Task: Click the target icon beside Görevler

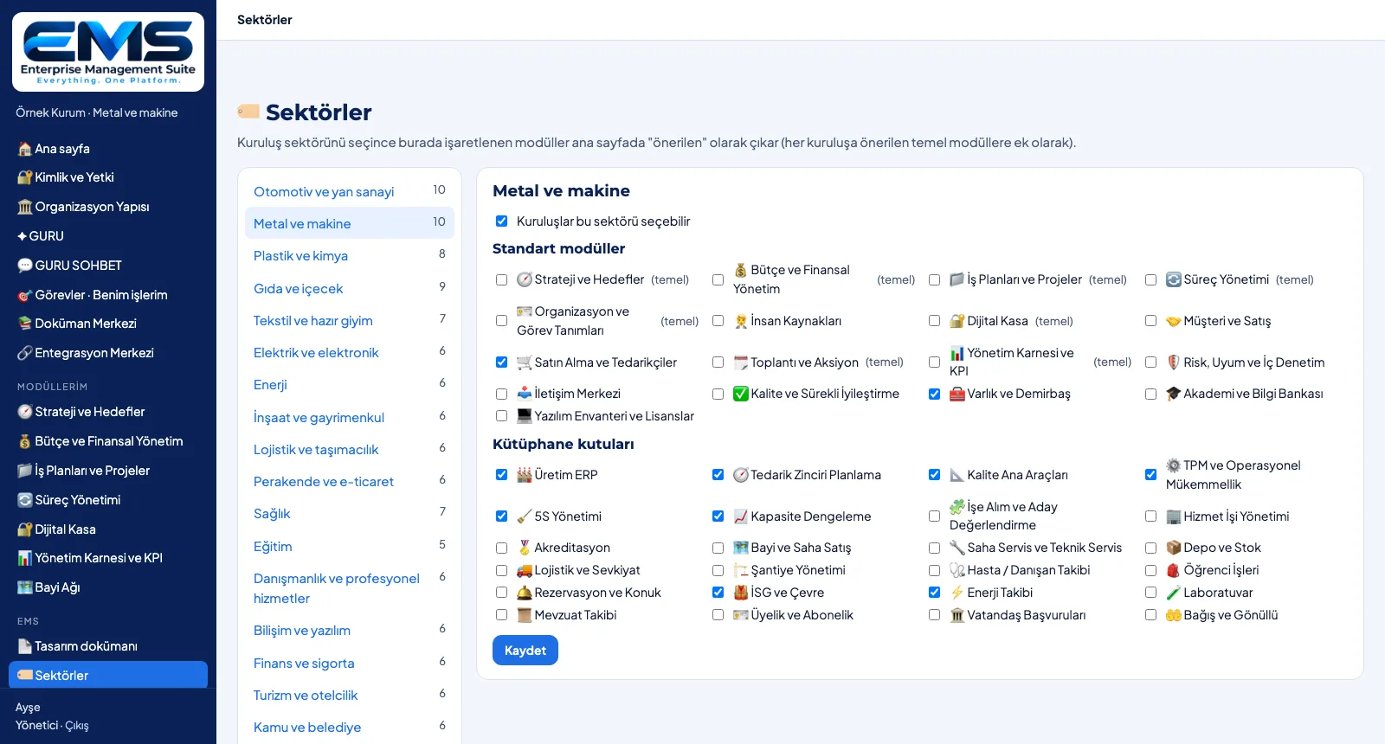Action: pyautogui.click(x=25, y=295)
